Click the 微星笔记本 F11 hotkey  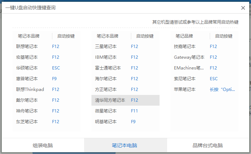pyautogui.click(x=134, y=111)
